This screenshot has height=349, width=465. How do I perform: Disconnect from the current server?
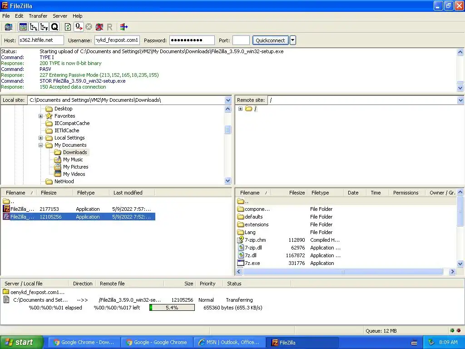coord(99,27)
